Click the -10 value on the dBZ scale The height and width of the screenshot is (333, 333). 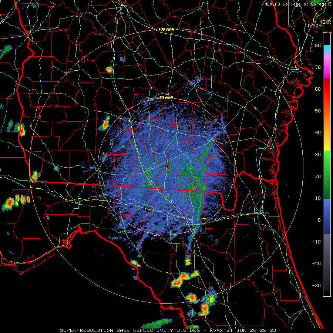tap(316, 242)
